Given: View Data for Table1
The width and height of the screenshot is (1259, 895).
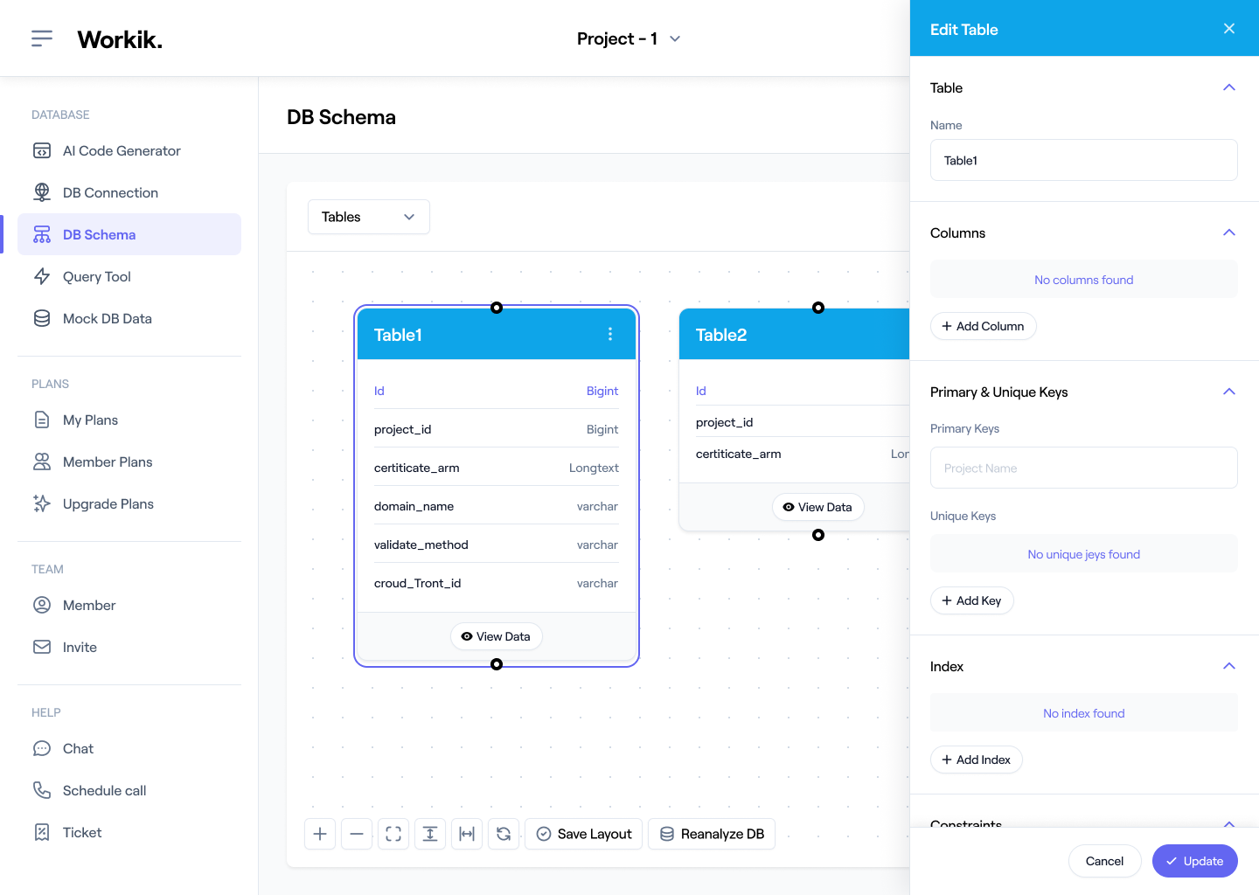Looking at the screenshot, I should coord(496,636).
